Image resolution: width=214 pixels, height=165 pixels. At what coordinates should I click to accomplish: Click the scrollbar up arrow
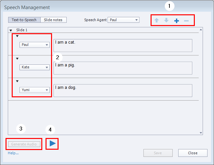click(201, 30)
